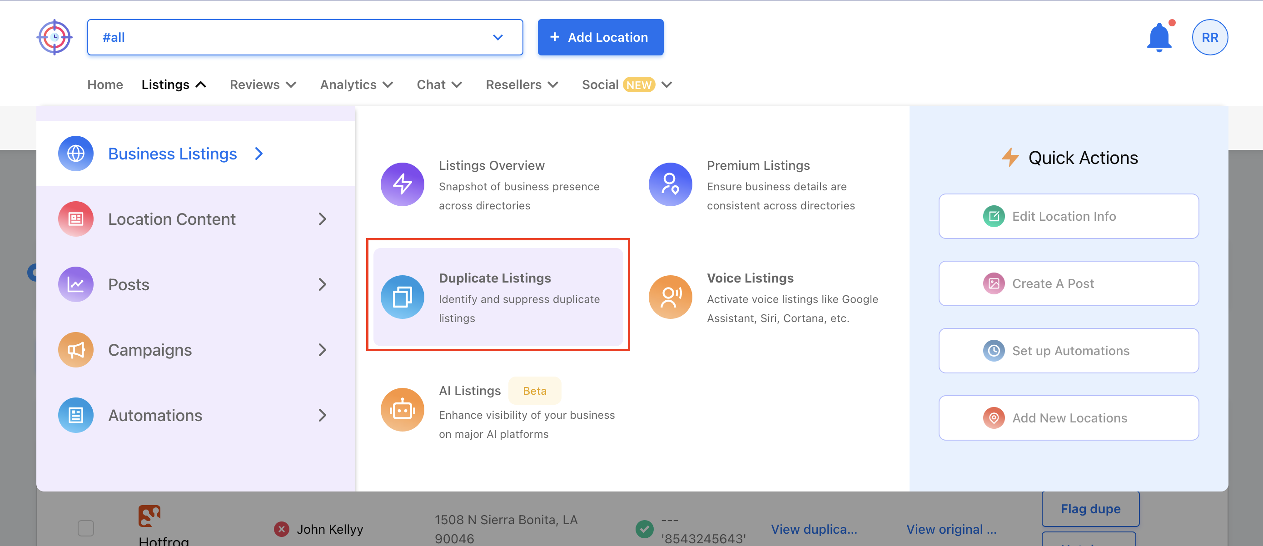Viewport: 1263px width, 546px height.
Task: Open Duplicate Listings menu entry
Action: point(498,297)
